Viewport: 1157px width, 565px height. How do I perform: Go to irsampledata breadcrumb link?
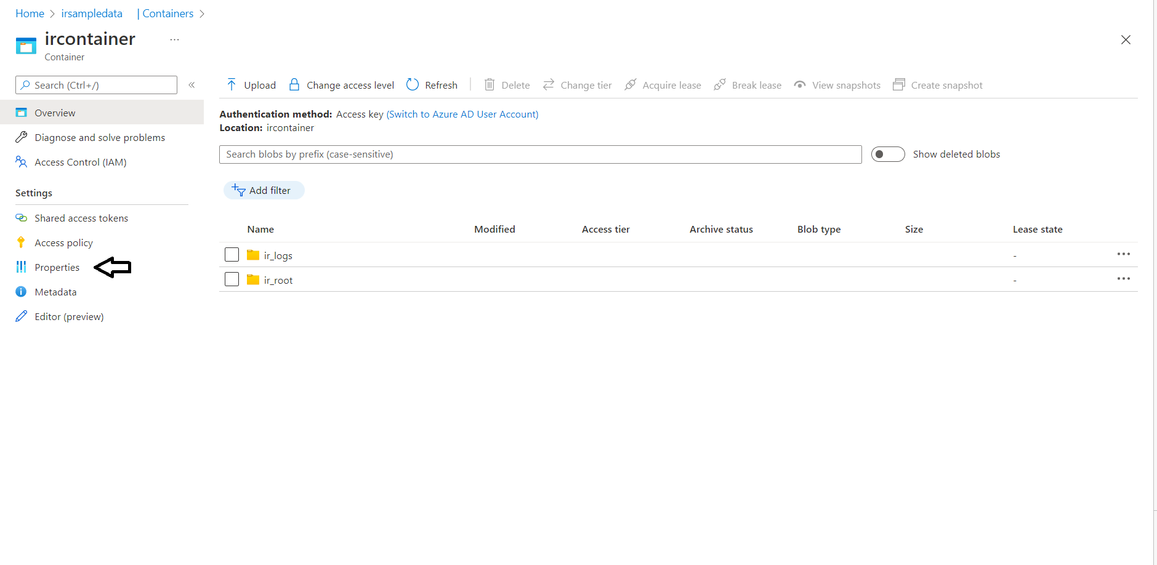[92, 14]
